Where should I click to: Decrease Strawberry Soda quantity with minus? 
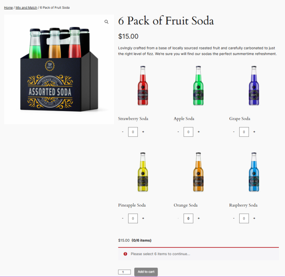123,132
